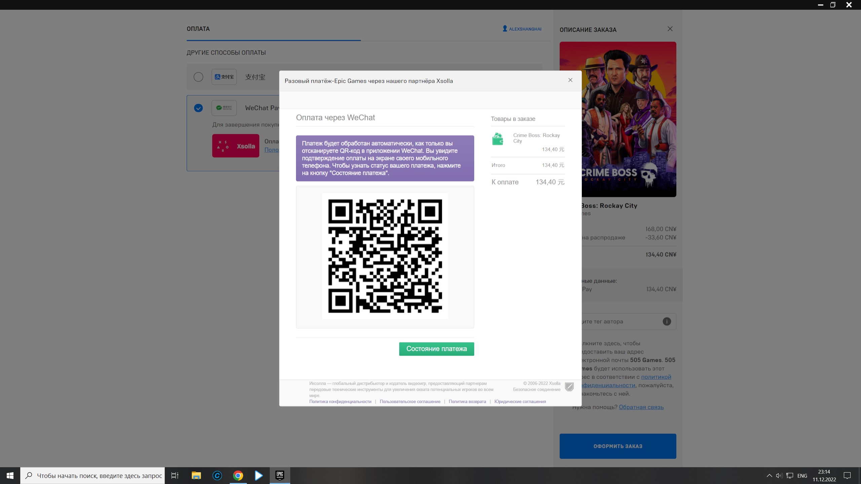Click the Состояние платежа button
The width and height of the screenshot is (861, 484).
[436, 349]
